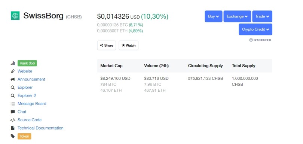The width and height of the screenshot is (303, 144).
Task: Open the Explorer 2 link
Action: 27,96
